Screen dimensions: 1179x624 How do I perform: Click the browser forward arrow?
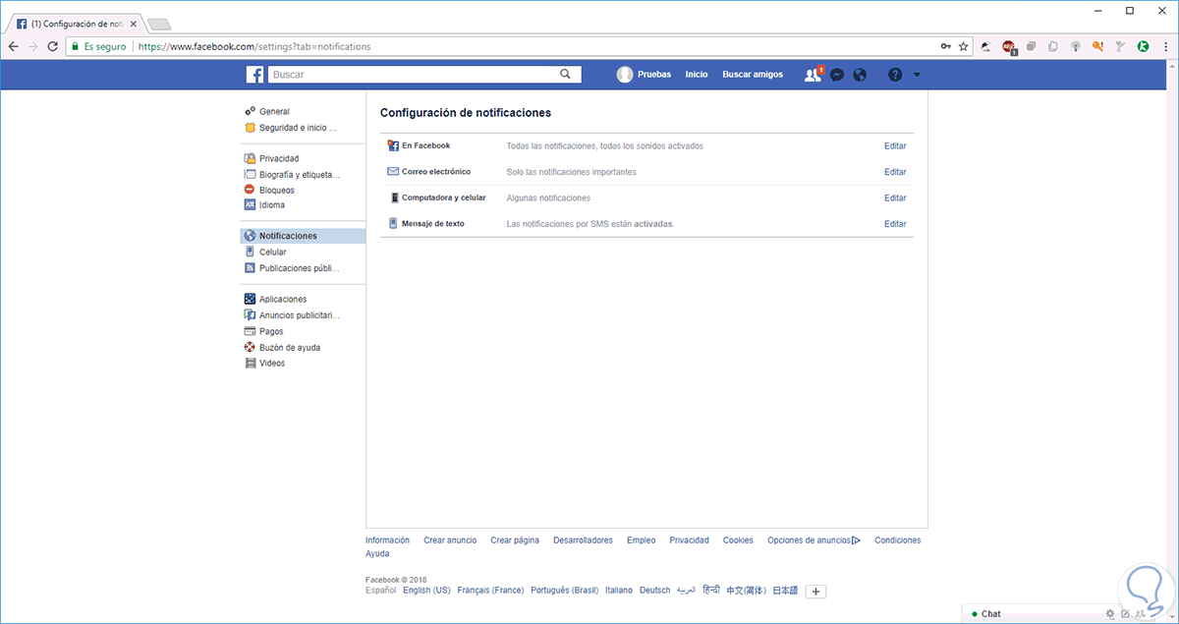(32, 46)
